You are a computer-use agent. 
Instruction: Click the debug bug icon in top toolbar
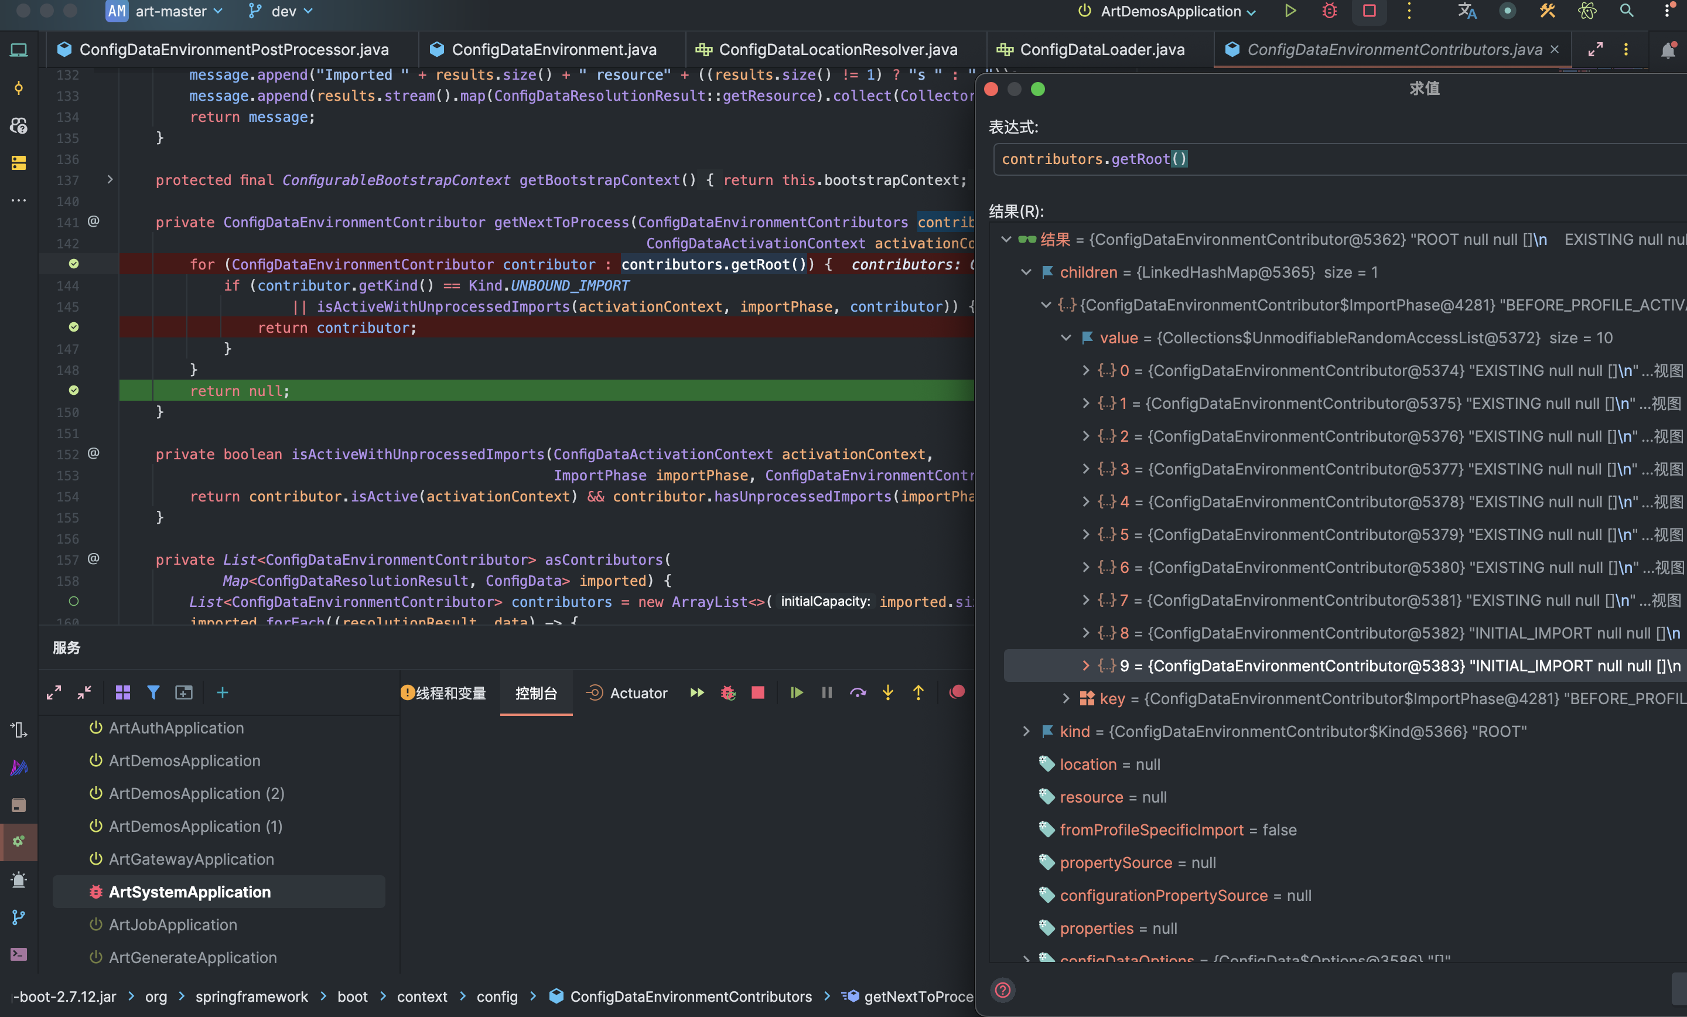click(1329, 11)
